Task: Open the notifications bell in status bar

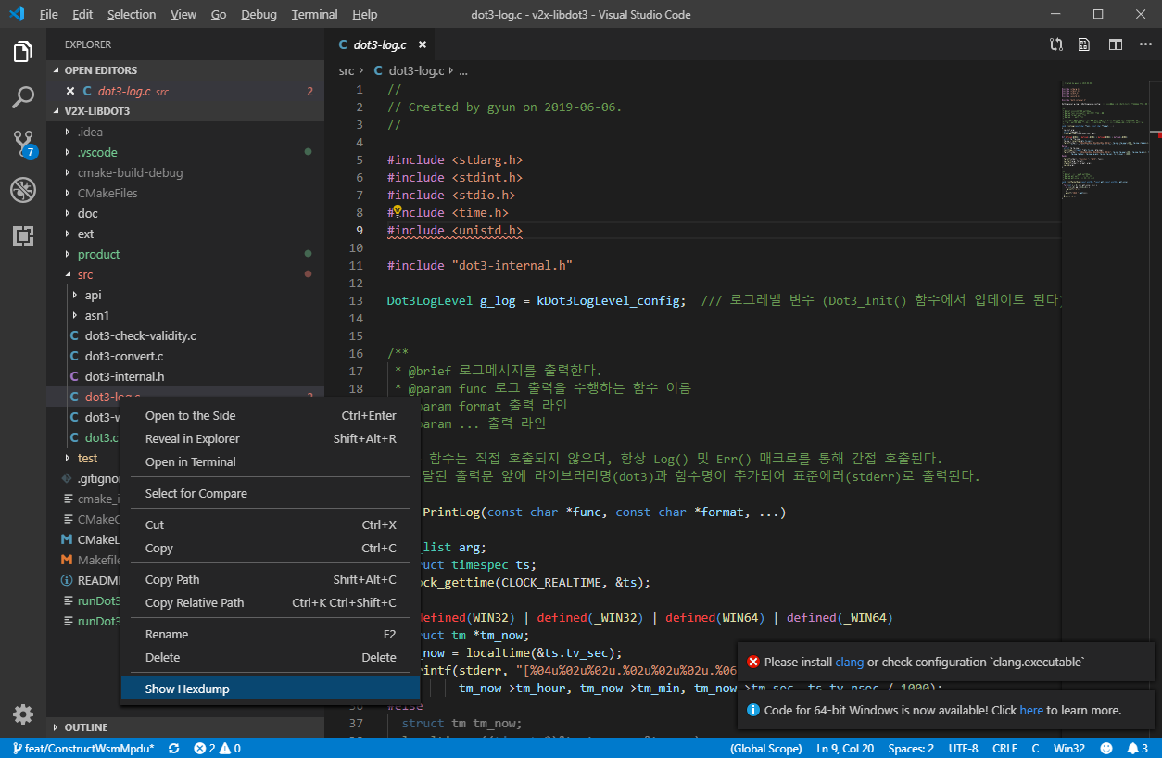Action: pos(1138,748)
